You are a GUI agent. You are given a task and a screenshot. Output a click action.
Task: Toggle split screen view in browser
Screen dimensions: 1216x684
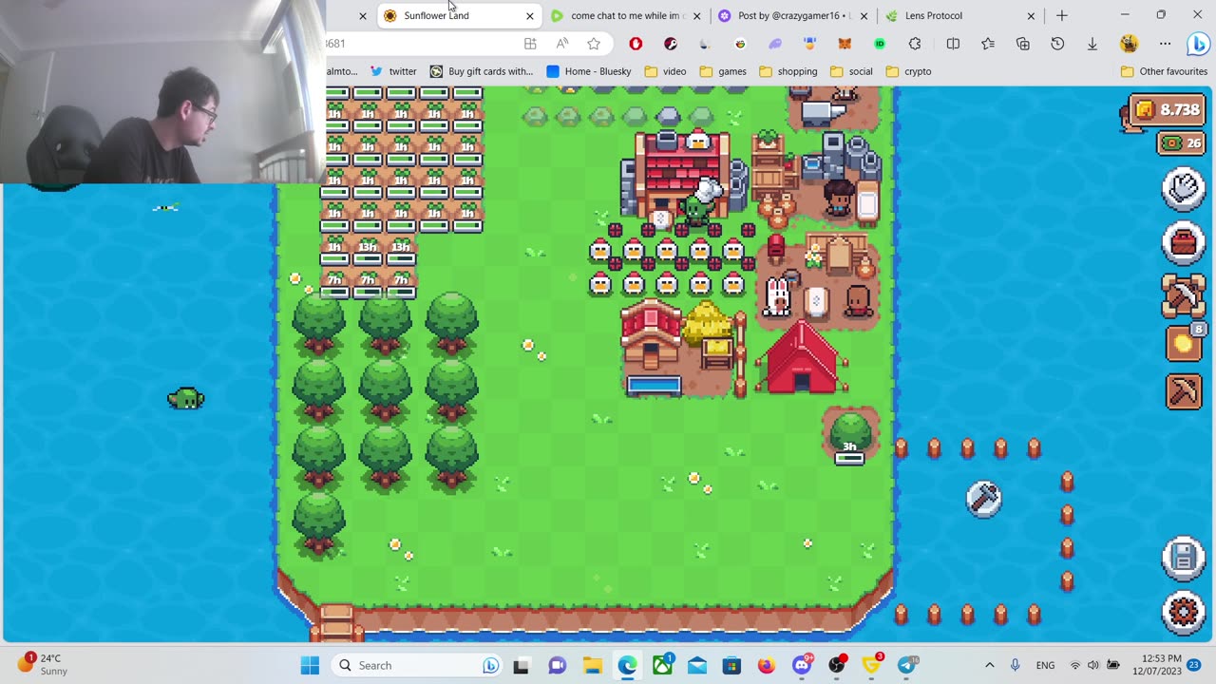click(953, 44)
